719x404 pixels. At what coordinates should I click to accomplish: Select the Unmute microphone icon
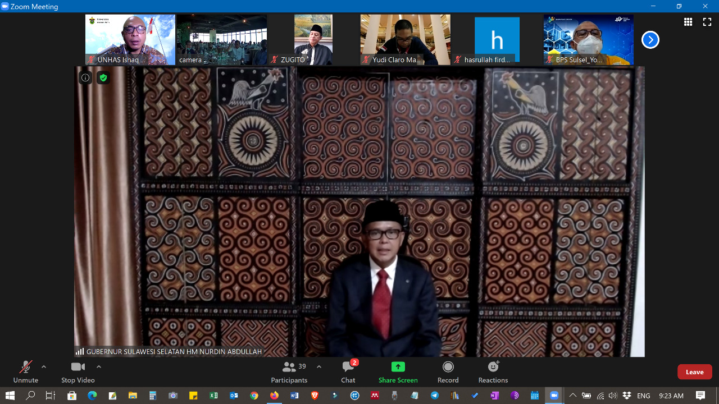click(25, 366)
